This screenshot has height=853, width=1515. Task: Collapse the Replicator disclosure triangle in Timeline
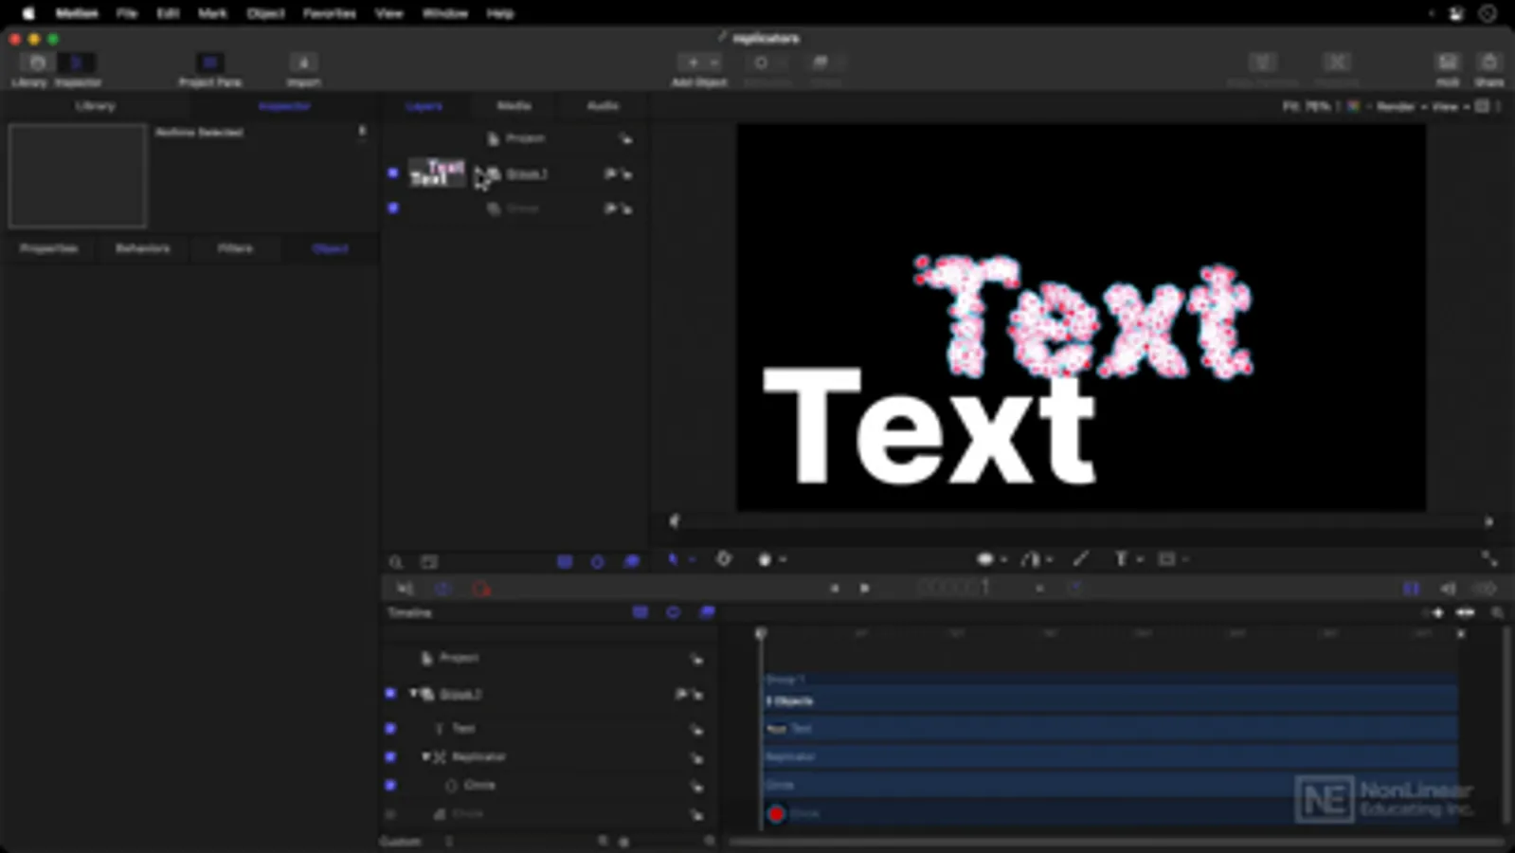point(425,756)
